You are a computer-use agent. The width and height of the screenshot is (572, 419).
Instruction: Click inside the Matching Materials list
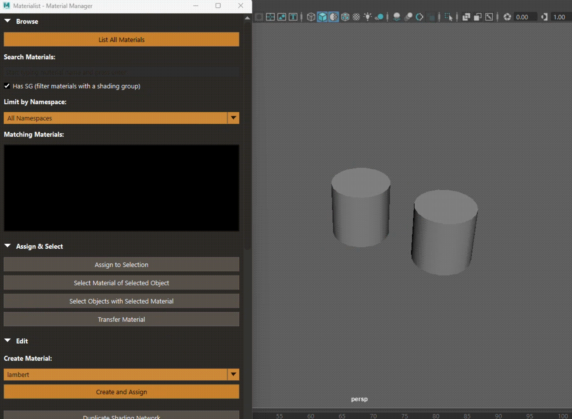pyautogui.click(x=122, y=188)
